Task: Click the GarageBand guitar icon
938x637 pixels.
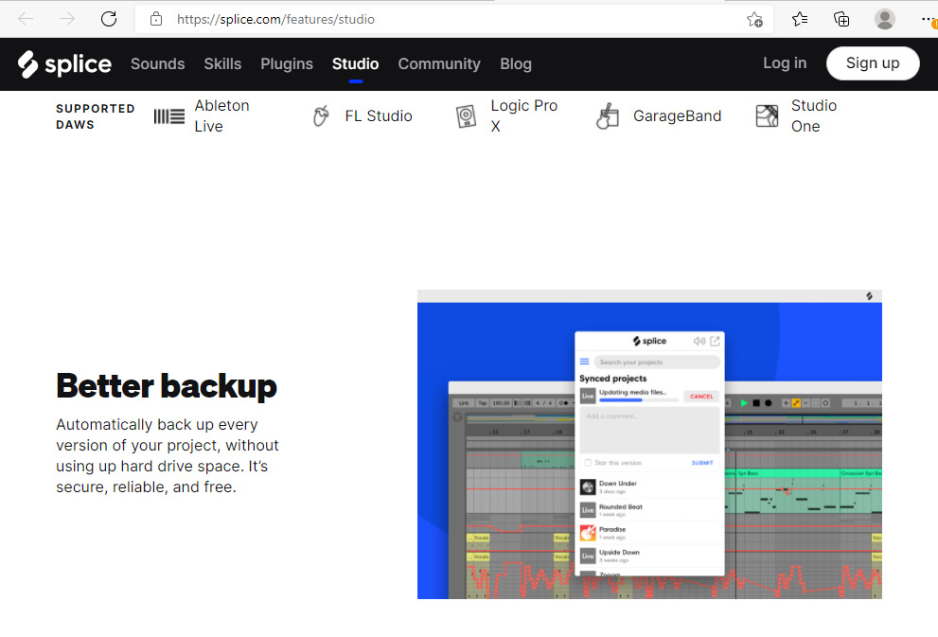Action: (607, 116)
